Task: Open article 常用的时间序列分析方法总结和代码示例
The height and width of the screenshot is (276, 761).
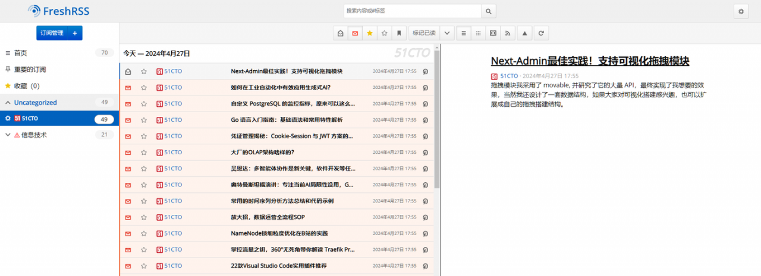Action: pos(282,201)
